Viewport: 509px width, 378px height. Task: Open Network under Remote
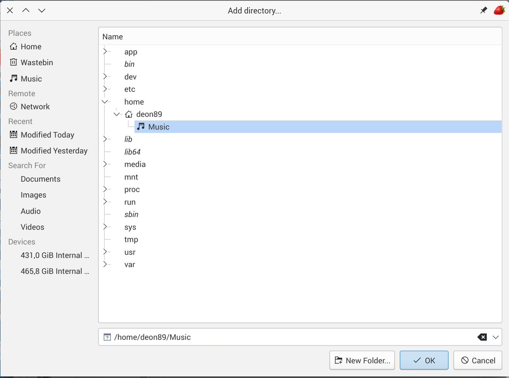35,107
